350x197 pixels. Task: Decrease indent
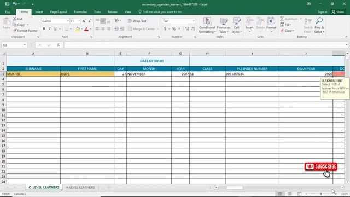tap(116, 29)
